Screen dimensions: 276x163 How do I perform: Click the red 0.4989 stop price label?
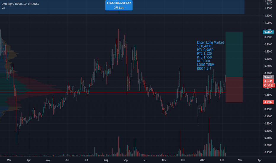(268, 102)
